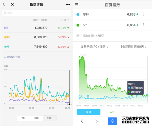Select the blue 摩拜 tab below the chart
The width and height of the screenshot is (152, 126).
click(89, 112)
